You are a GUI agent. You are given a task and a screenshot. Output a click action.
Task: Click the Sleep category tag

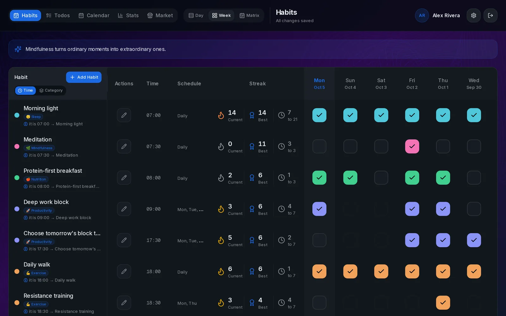pyautogui.click(x=33, y=117)
